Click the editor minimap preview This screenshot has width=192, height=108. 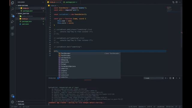[173, 9]
